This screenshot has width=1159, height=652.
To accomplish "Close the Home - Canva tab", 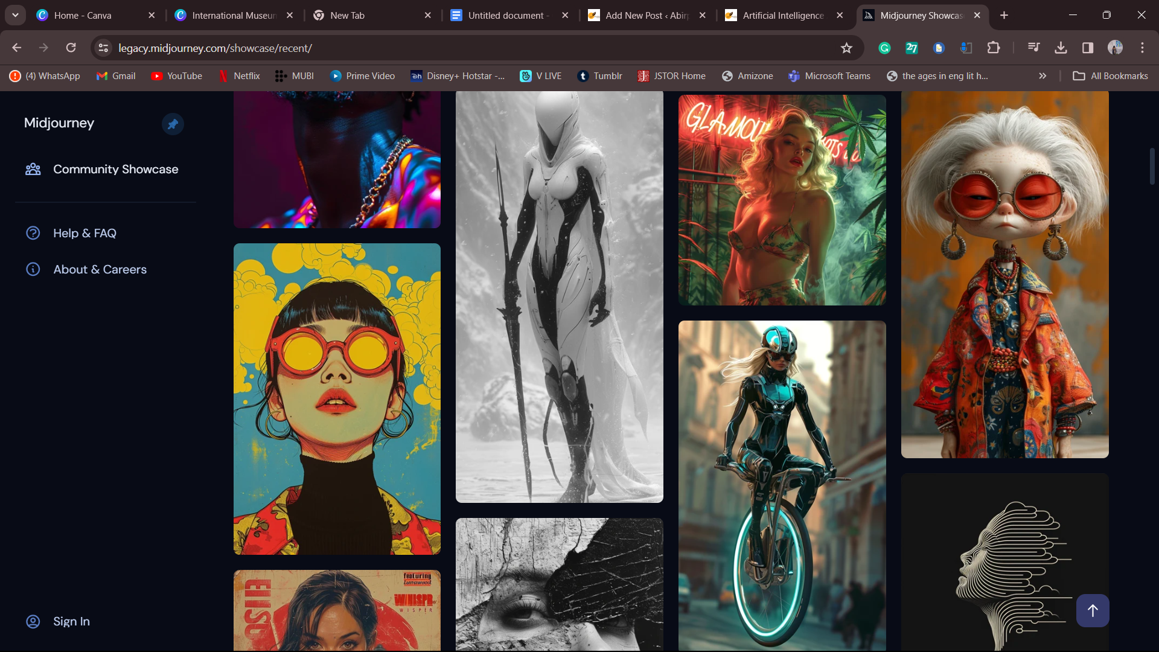I will coord(152,15).
